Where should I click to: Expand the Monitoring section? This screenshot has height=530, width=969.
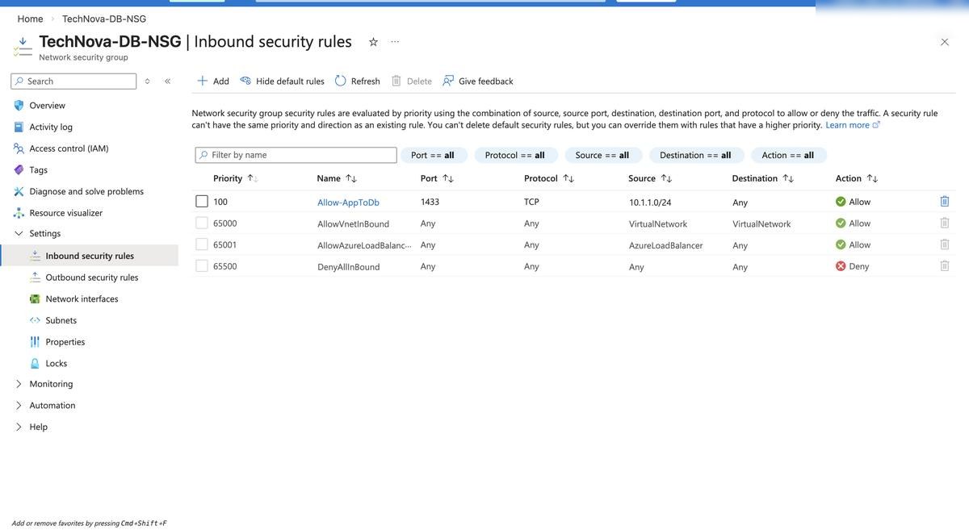tap(19, 384)
